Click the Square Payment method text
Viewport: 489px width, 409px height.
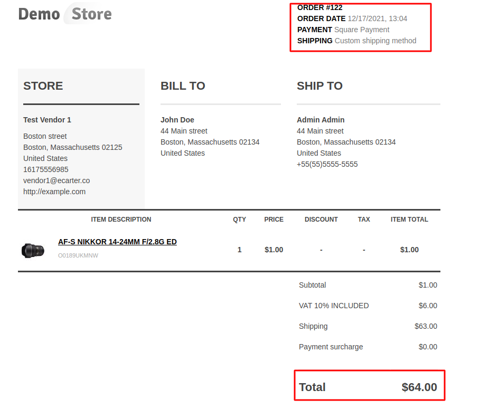pyautogui.click(x=362, y=30)
